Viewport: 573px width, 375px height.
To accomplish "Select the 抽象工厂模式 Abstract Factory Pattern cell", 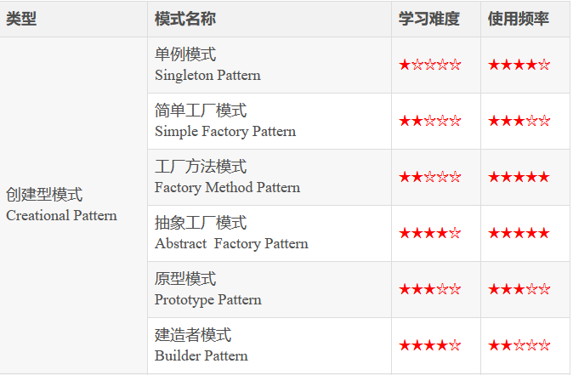I will pyautogui.click(x=269, y=233).
